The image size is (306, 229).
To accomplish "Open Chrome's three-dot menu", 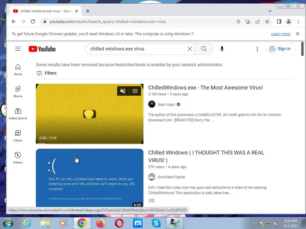I will [298, 21].
